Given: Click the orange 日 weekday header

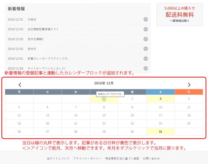Looking at the screenshot, I should click(189, 92).
